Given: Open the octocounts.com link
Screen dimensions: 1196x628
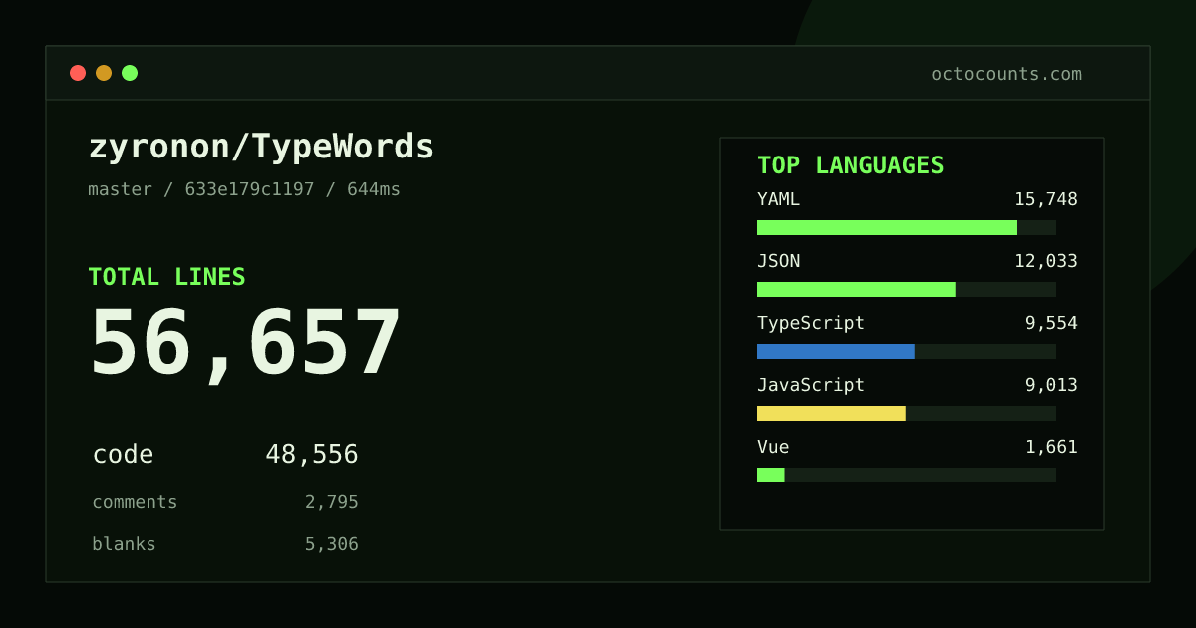Looking at the screenshot, I should coord(1007,74).
